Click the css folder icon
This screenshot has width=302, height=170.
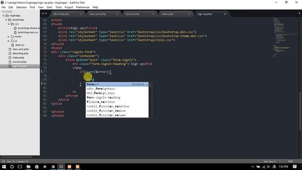click(x=13, y=24)
